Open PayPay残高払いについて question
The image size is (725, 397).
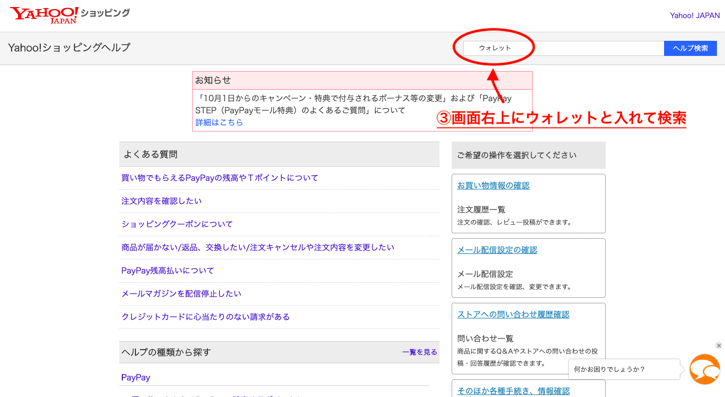pyautogui.click(x=168, y=271)
